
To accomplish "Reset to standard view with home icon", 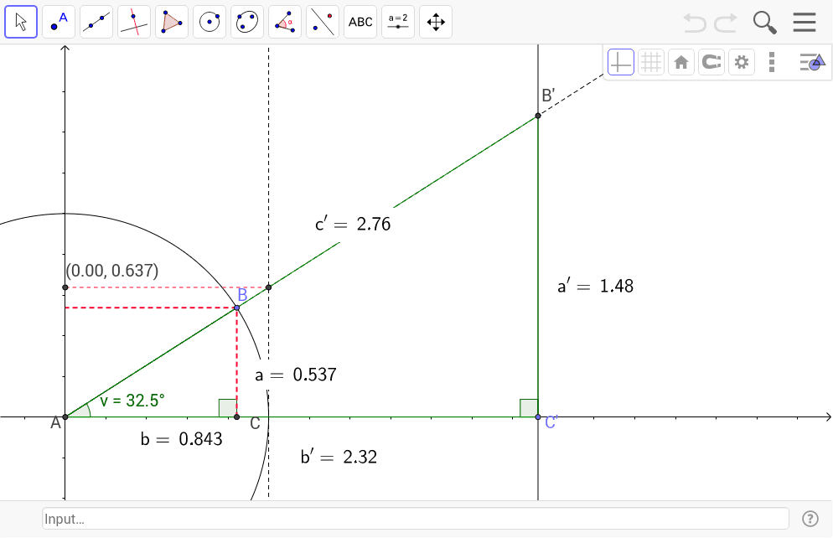I will (x=681, y=62).
